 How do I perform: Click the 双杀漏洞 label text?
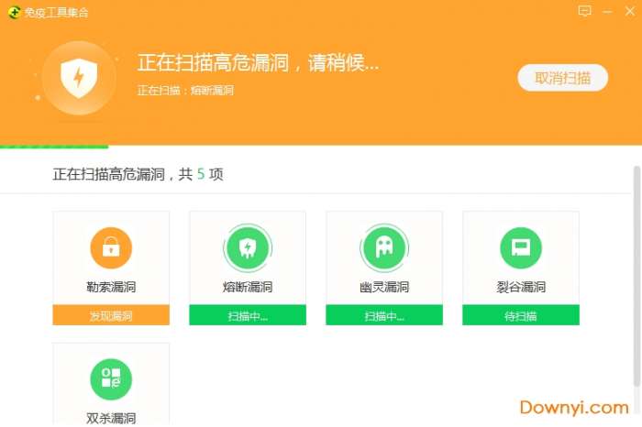(111, 419)
